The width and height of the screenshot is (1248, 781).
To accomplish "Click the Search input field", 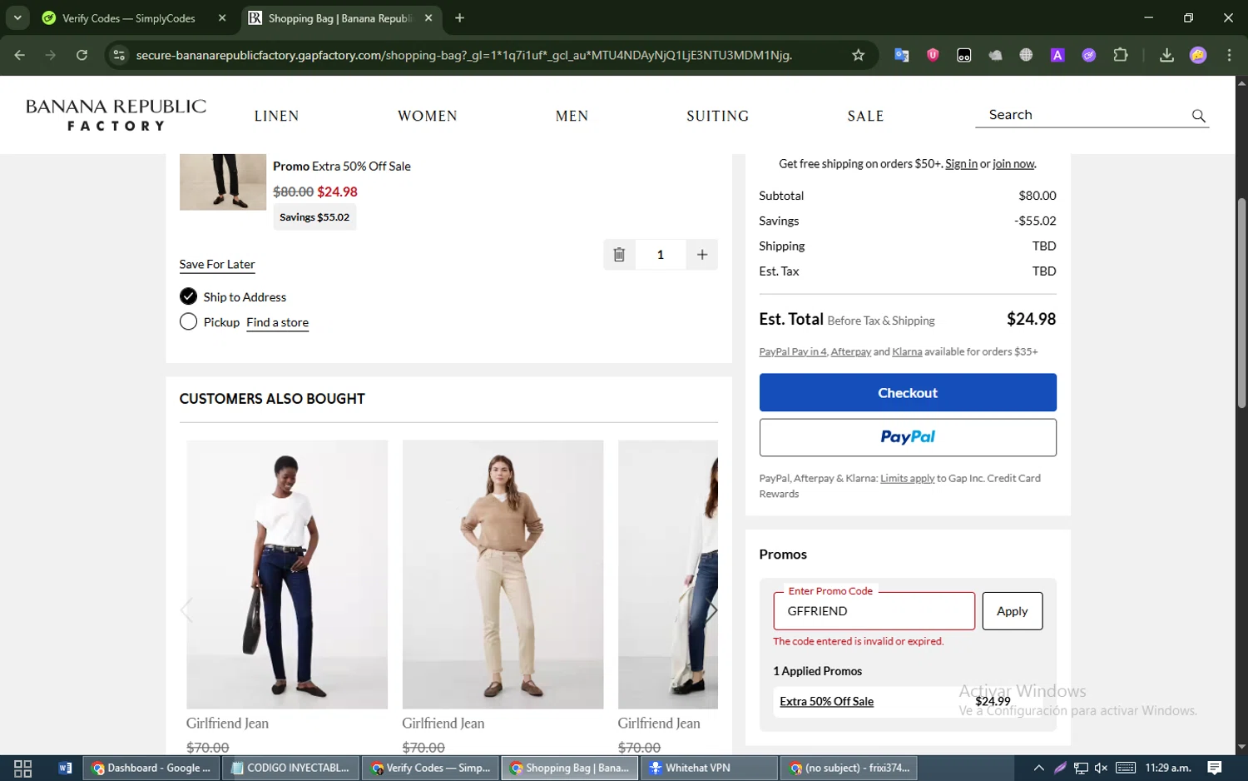I will [x=1082, y=115].
